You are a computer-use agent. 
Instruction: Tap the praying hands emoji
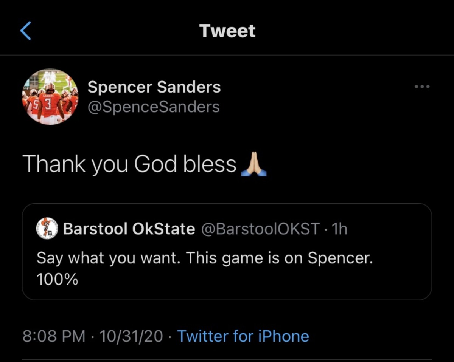pos(254,165)
